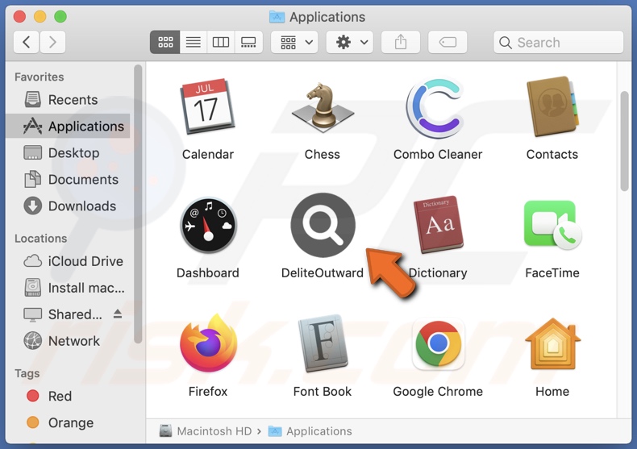Open iCloud Drive in the sidebar
The height and width of the screenshot is (449, 637).
[68, 261]
